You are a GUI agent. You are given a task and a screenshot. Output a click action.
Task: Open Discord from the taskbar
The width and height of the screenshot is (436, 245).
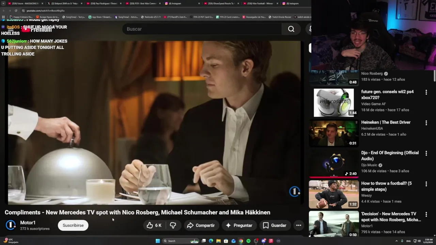tap(263, 241)
